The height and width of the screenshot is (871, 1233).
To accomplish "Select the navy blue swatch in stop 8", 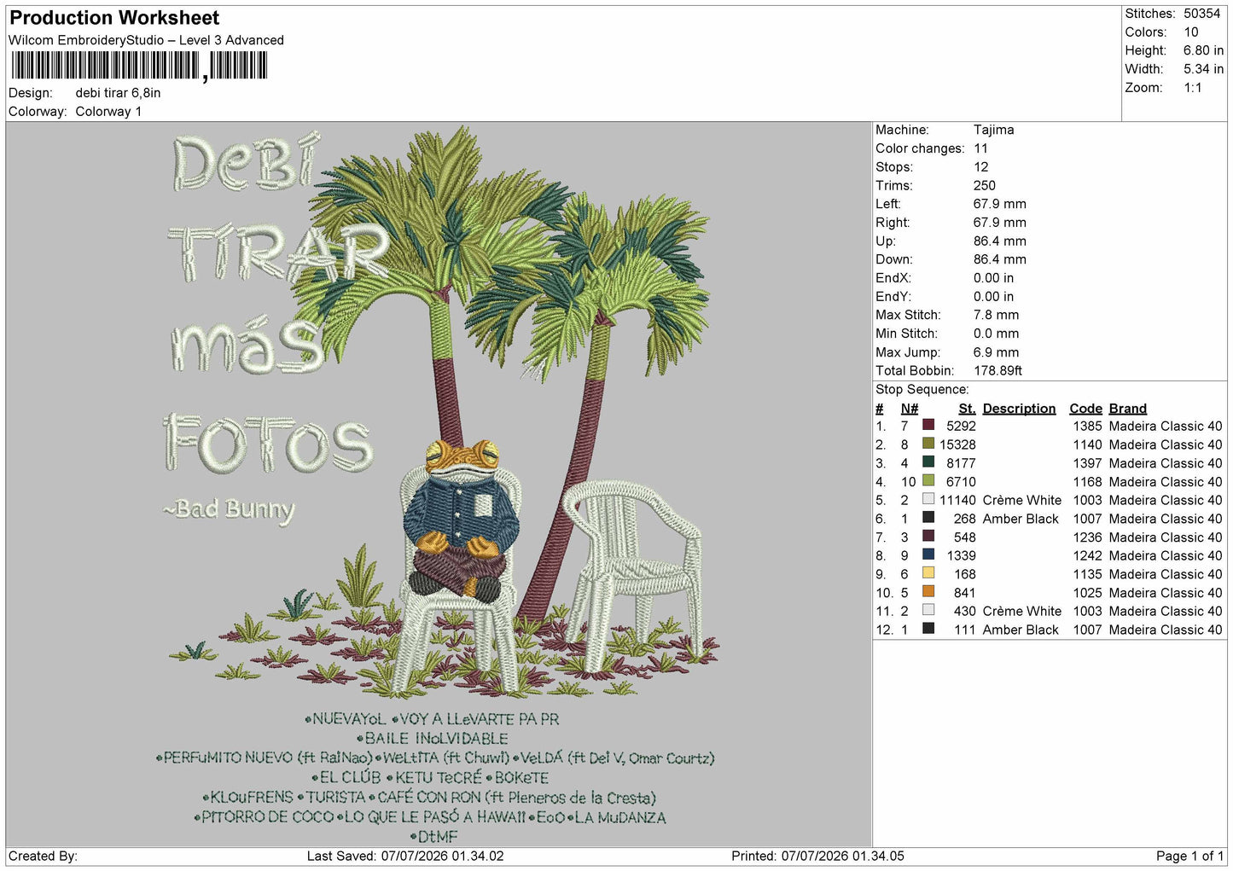I will (x=928, y=555).
